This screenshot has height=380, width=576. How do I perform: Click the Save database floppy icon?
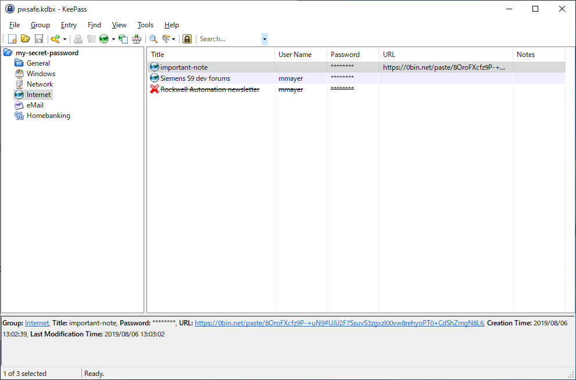[x=39, y=39]
